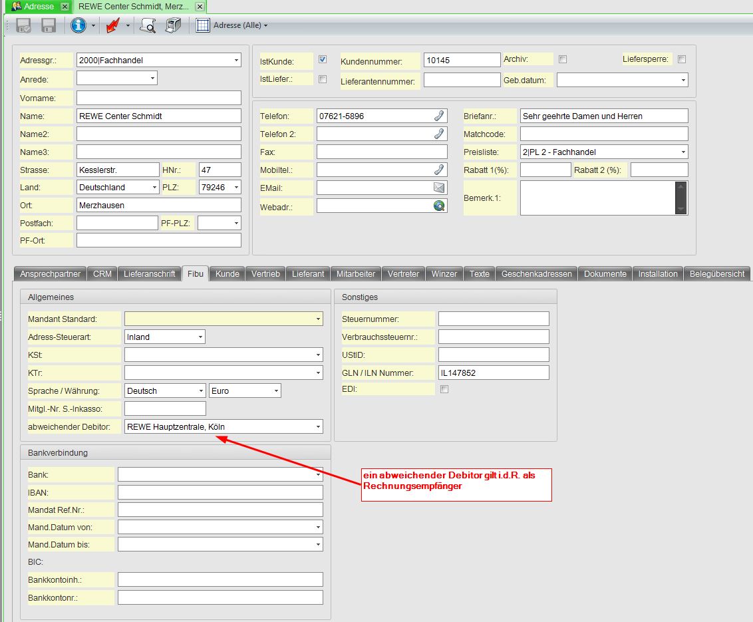The width and height of the screenshot is (753, 622).
Task: Click the EMail envelope icon
Action: (439, 188)
